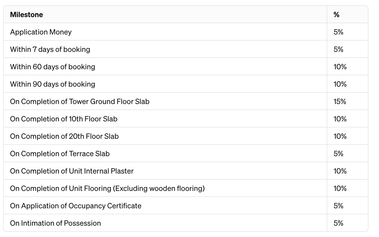Click the Within 7 days of booking text

point(50,50)
